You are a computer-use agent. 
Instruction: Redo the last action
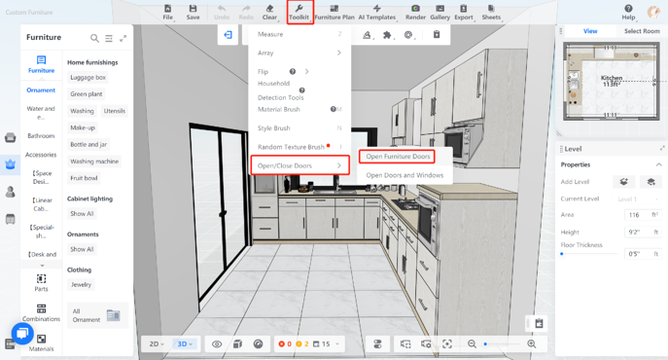click(246, 13)
